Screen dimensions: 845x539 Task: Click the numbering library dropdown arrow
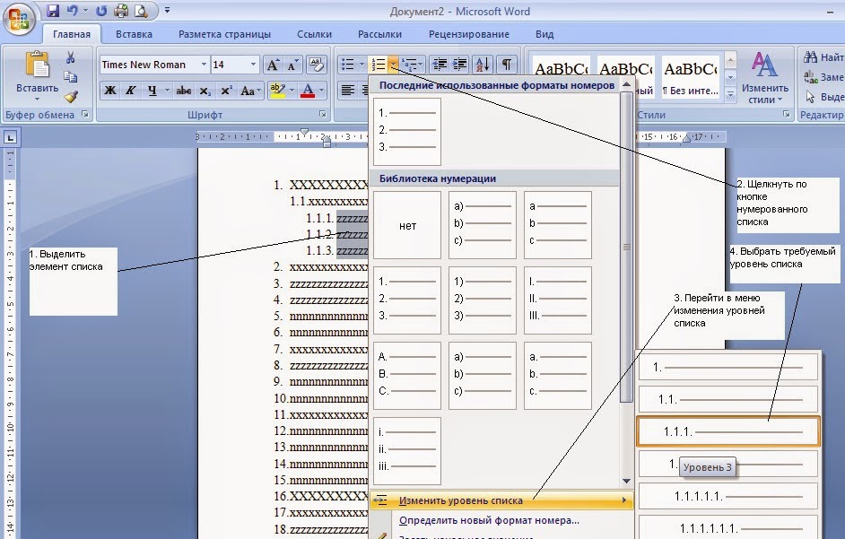pyautogui.click(x=394, y=65)
